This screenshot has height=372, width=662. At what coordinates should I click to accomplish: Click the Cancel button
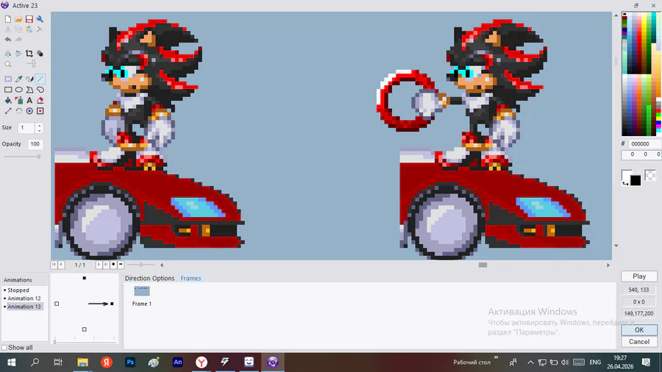[639, 342]
